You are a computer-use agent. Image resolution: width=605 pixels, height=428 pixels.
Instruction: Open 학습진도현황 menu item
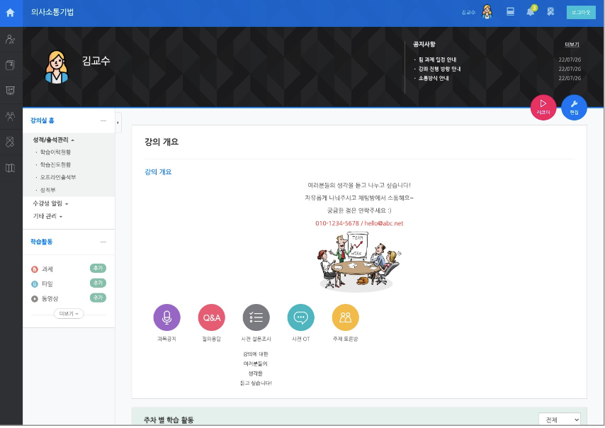tap(55, 164)
